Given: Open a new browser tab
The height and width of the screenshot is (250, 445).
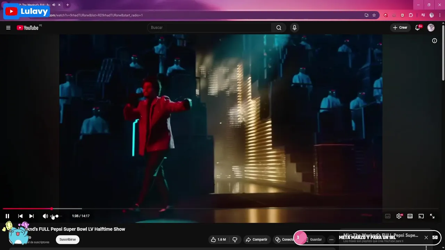Looking at the screenshot, I should (x=67, y=5).
